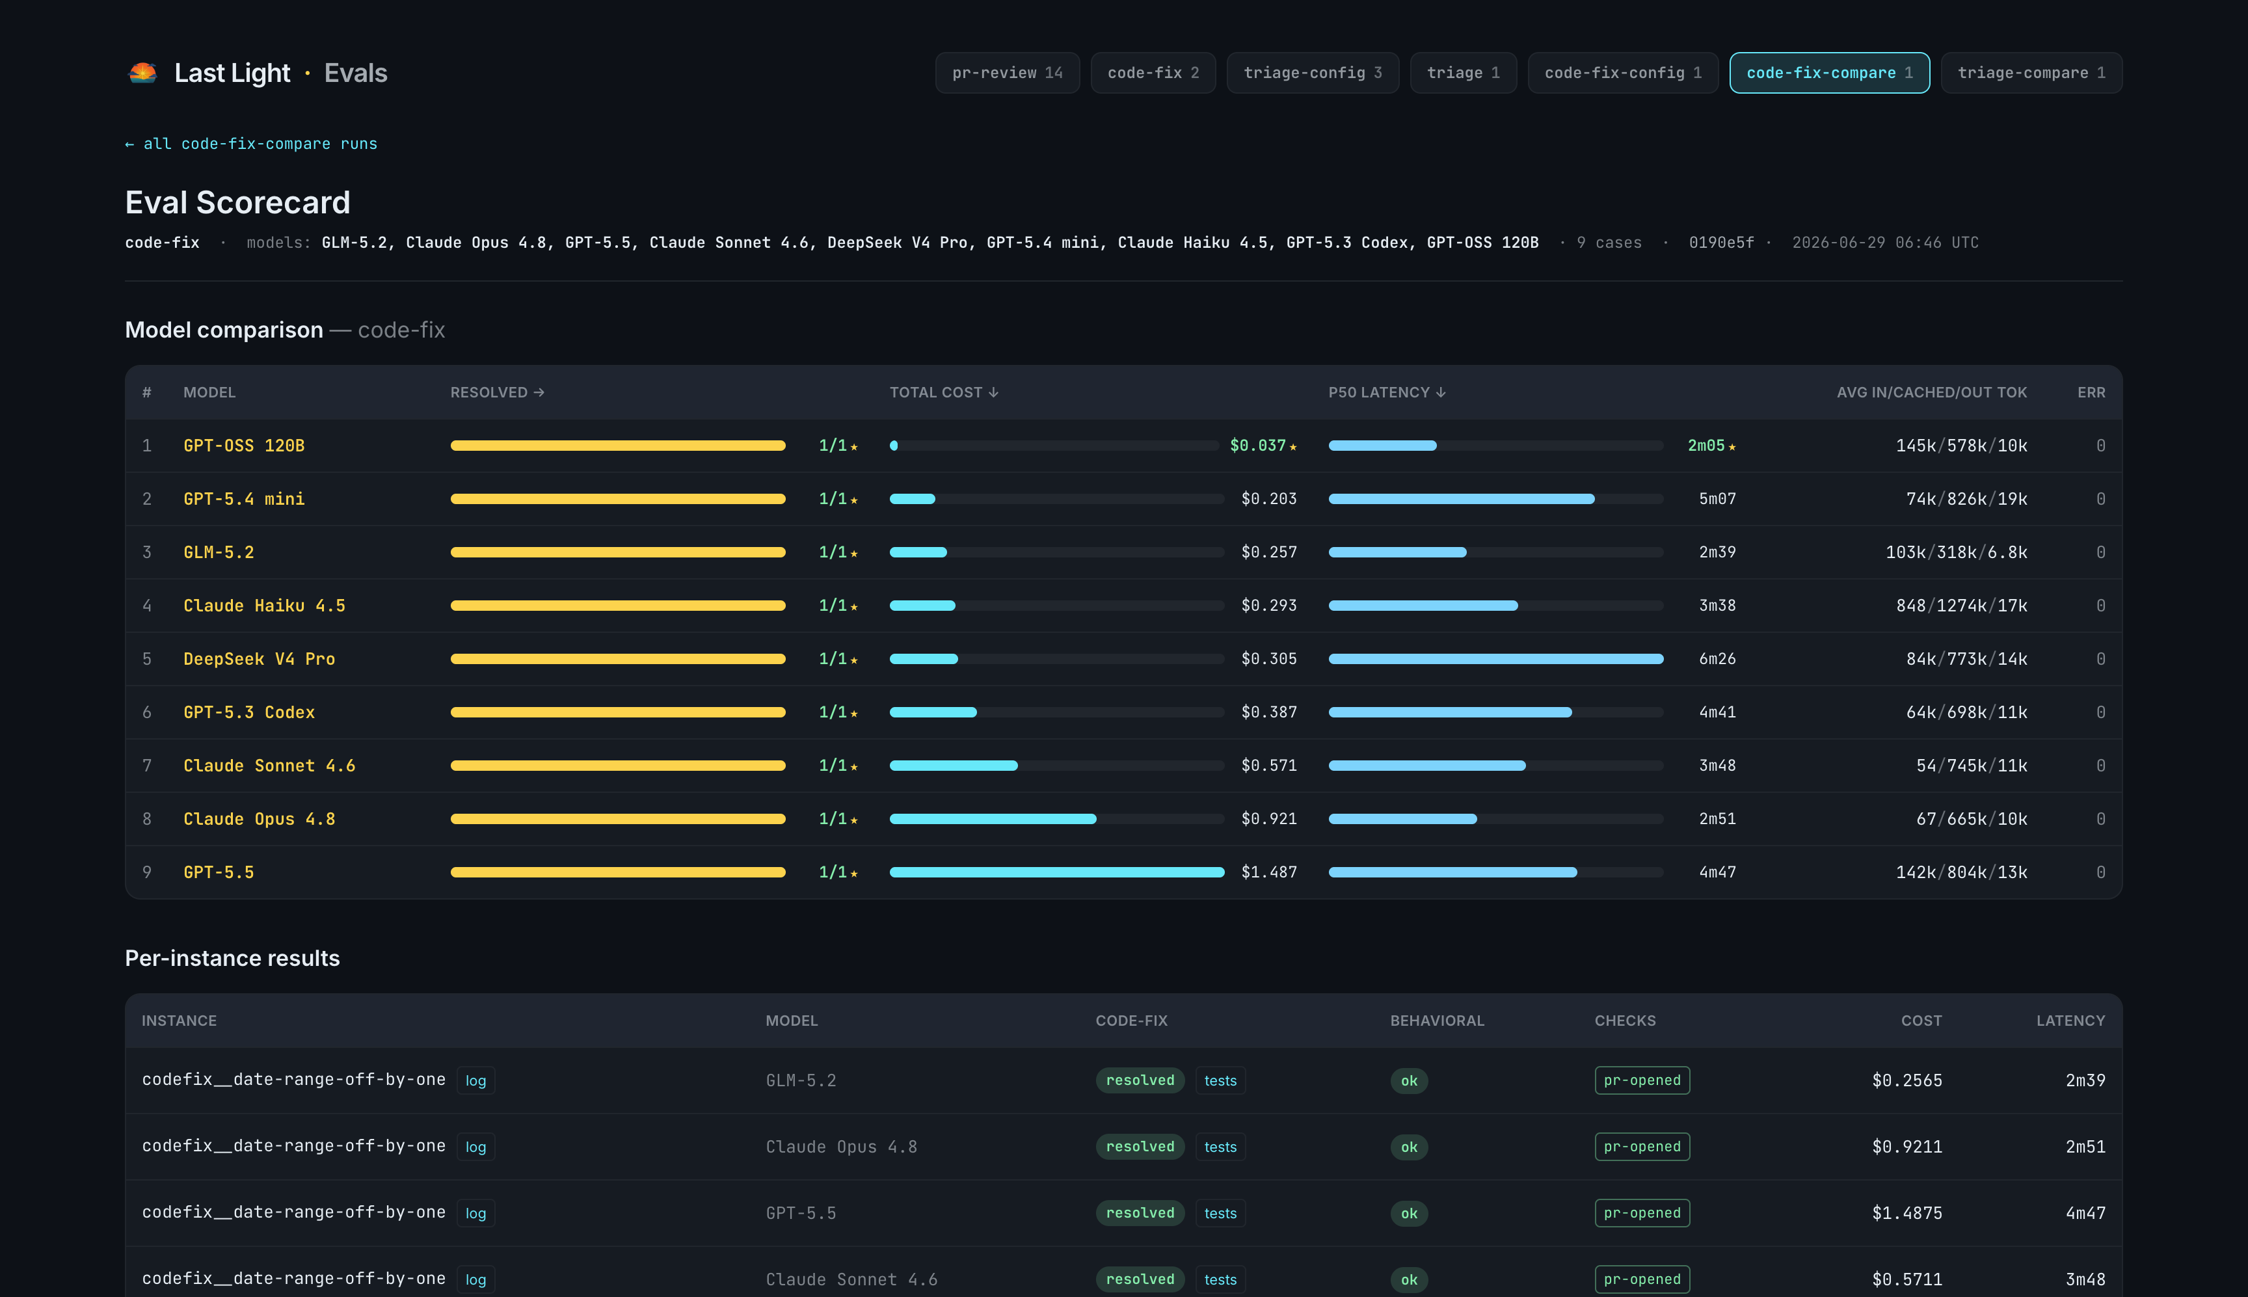Click the ERR column header

pyautogui.click(x=2091, y=393)
